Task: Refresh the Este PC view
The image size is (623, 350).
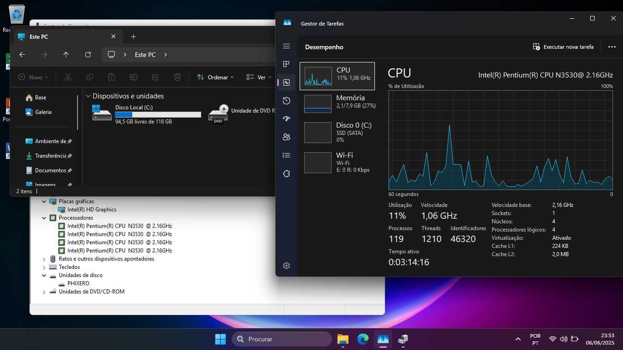Action: point(88,55)
